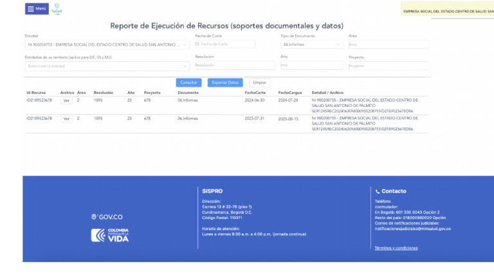
Task: Click the Limpiar button
Action: 260,82
